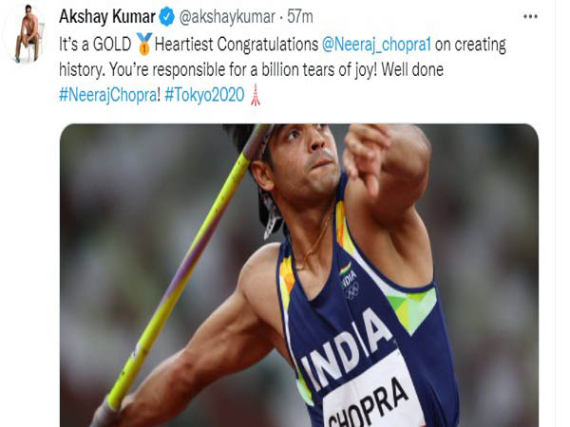The image size is (570, 427).
Task: Open Akshay Kumar's profile picture
Action: pyautogui.click(x=27, y=34)
